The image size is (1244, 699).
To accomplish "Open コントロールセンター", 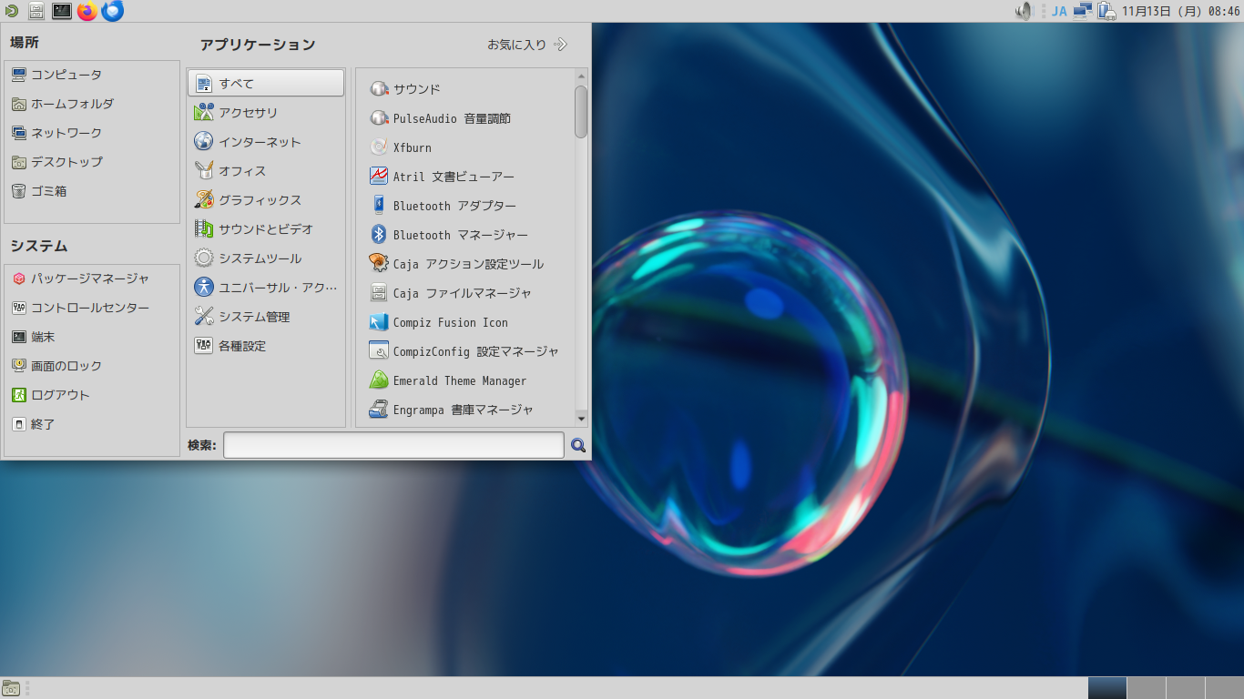I will pyautogui.click(x=92, y=308).
